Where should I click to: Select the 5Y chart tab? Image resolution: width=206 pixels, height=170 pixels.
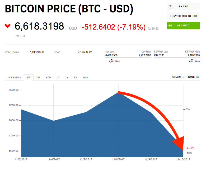pyautogui.click(x=76, y=77)
